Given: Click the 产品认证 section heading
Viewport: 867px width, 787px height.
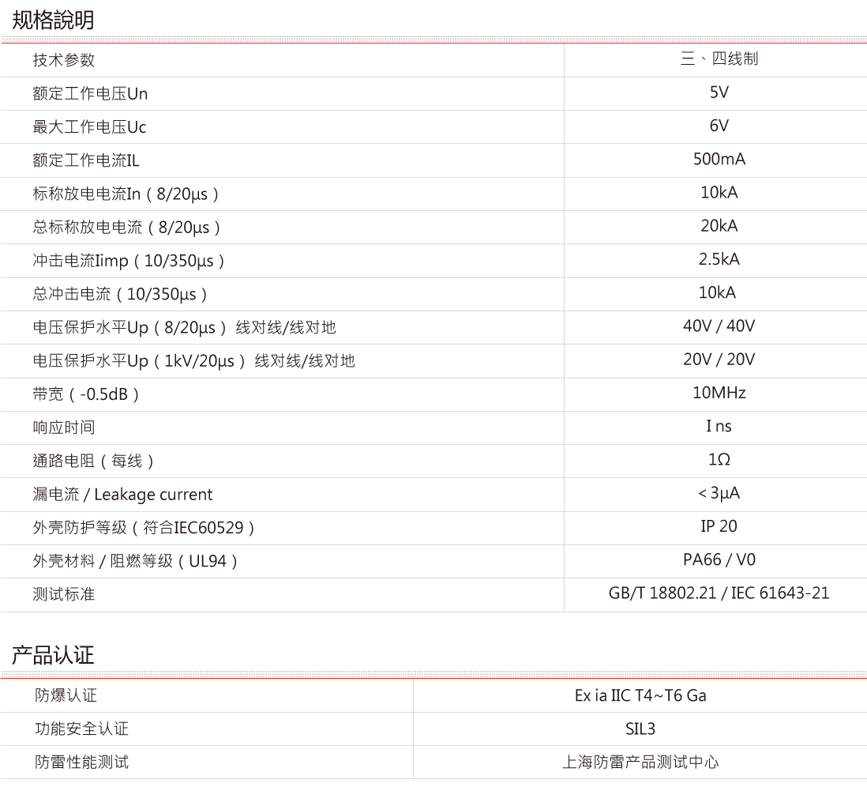Looking at the screenshot, I should [x=53, y=654].
